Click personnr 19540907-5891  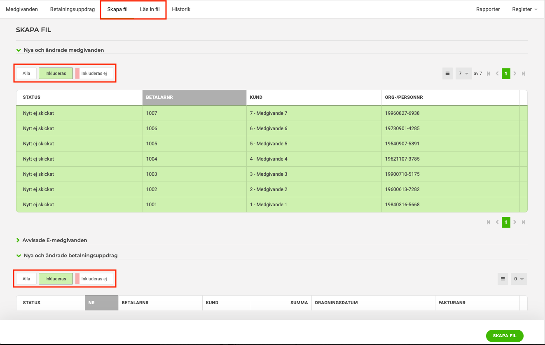click(x=402, y=144)
